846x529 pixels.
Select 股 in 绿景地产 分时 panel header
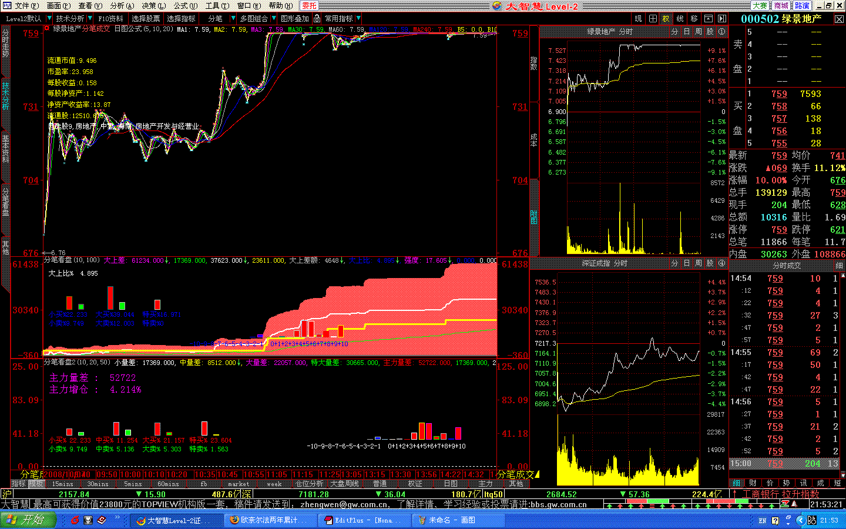[x=710, y=32]
